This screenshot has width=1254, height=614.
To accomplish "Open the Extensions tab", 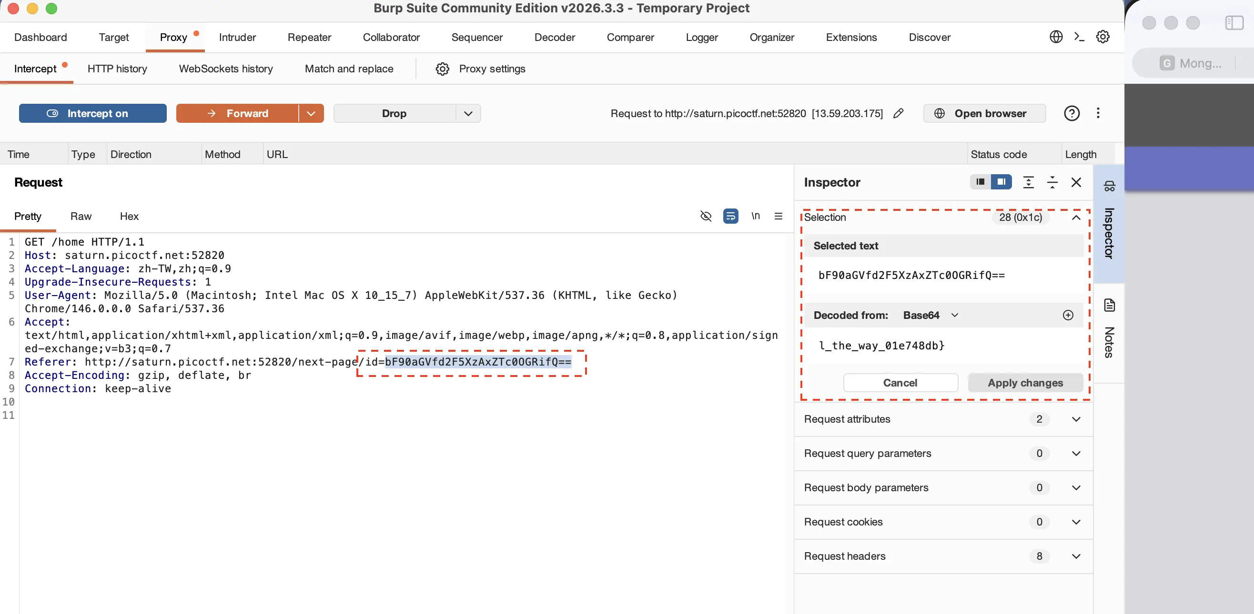I will pos(851,38).
